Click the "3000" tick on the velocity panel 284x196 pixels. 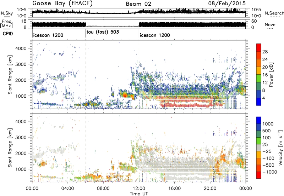[21, 137]
